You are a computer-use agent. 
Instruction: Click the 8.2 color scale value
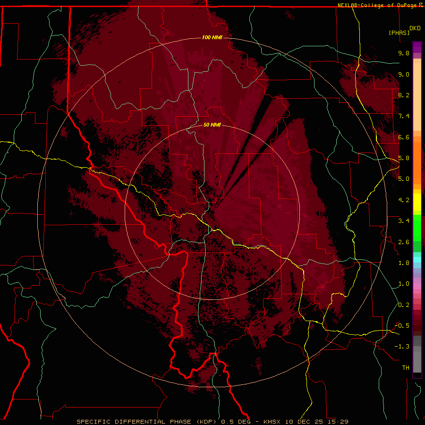point(404,95)
